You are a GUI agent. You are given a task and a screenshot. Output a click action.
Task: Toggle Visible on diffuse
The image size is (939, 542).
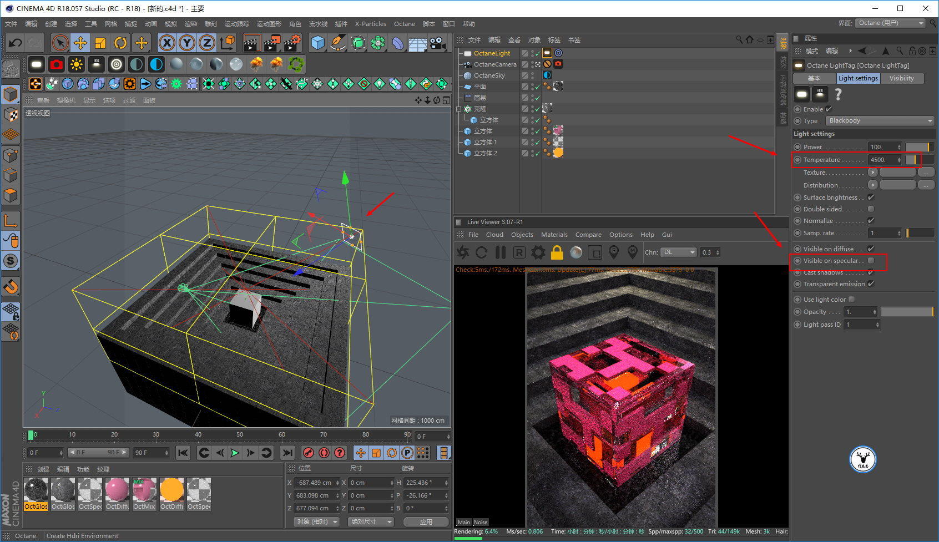(x=871, y=249)
